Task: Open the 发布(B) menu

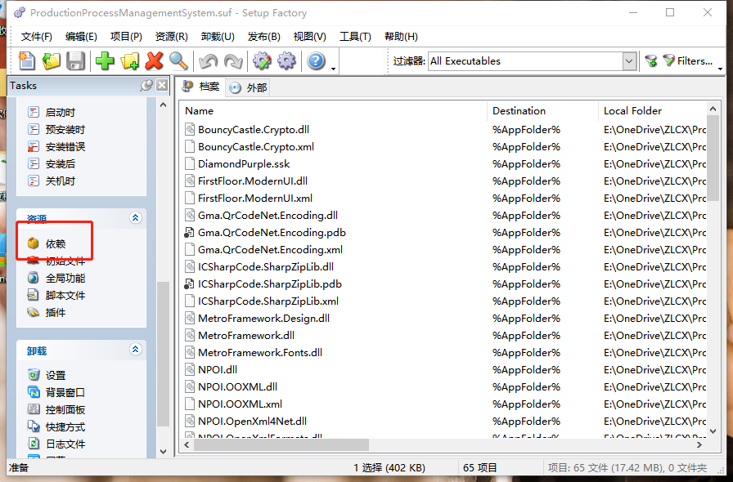Action: click(x=263, y=36)
